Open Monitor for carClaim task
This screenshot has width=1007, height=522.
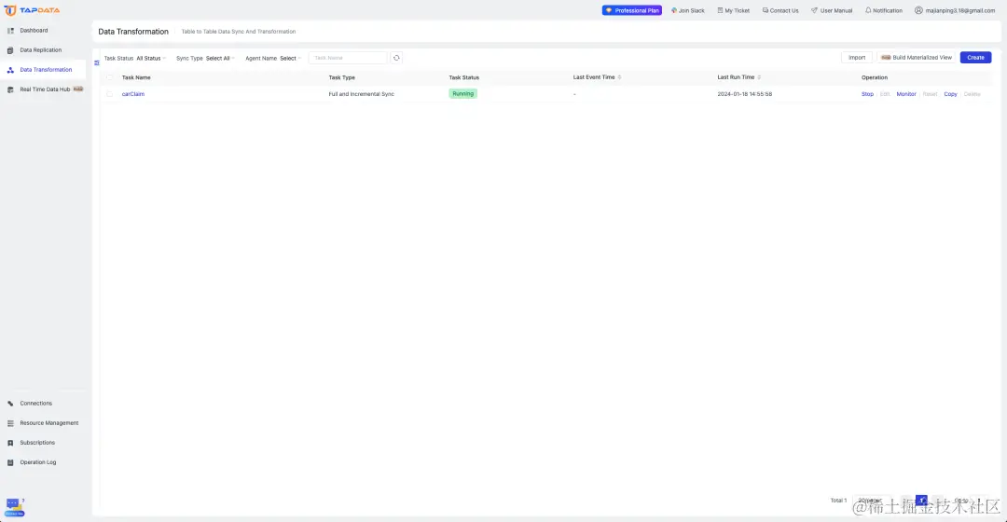point(906,94)
